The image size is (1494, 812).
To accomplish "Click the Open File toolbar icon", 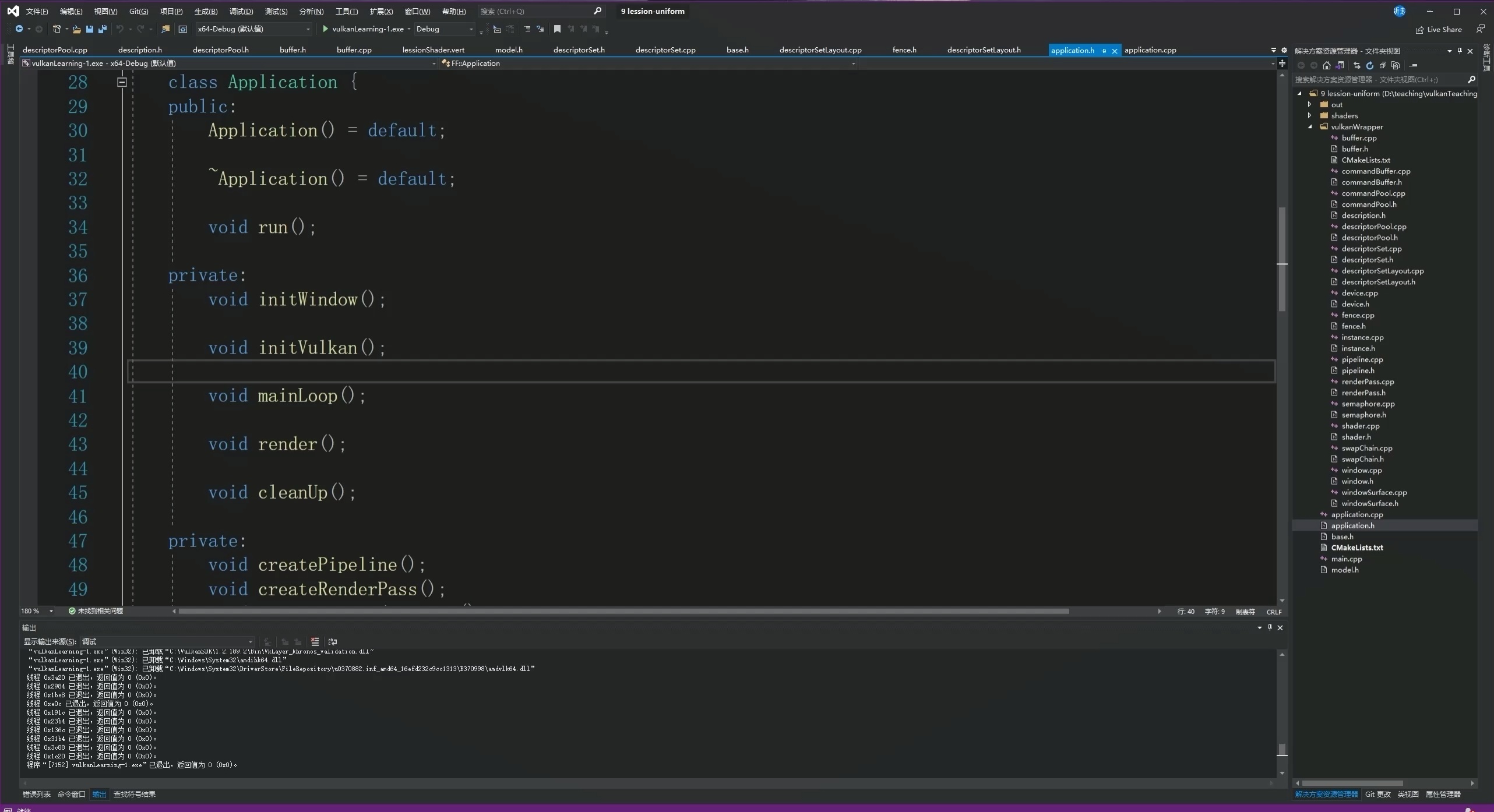I will (x=76, y=29).
